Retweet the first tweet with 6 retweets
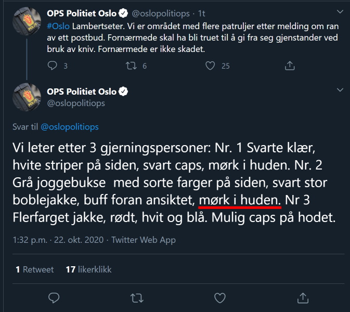 [131, 66]
